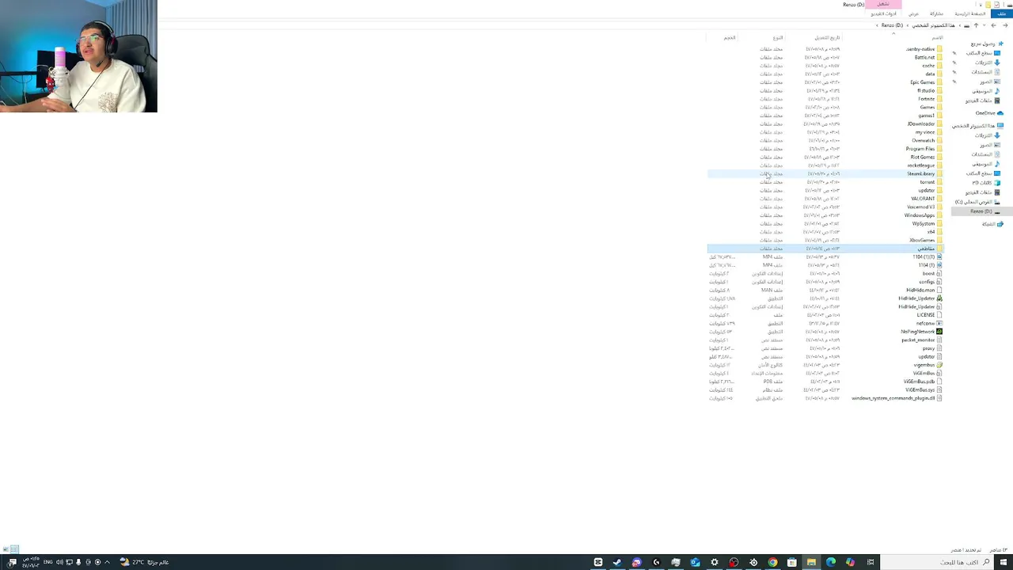This screenshot has height=570, width=1013.
Task: Select the Battle.net folder
Action: (924, 57)
